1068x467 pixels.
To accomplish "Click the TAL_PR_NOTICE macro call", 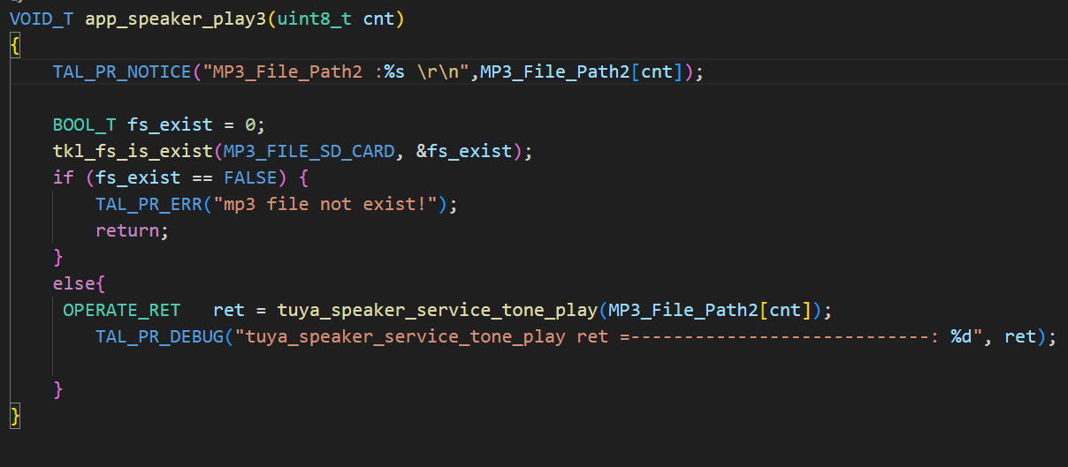I will coord(122,72).
